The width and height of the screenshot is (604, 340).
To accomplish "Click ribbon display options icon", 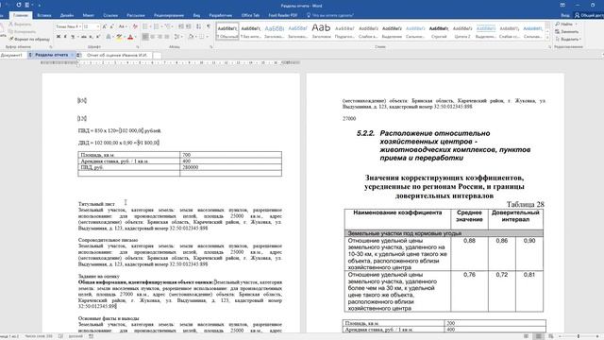I will 562,5.
